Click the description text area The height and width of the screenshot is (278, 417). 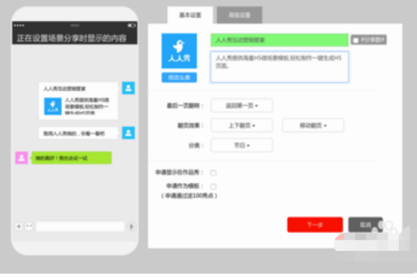point(279,67)
